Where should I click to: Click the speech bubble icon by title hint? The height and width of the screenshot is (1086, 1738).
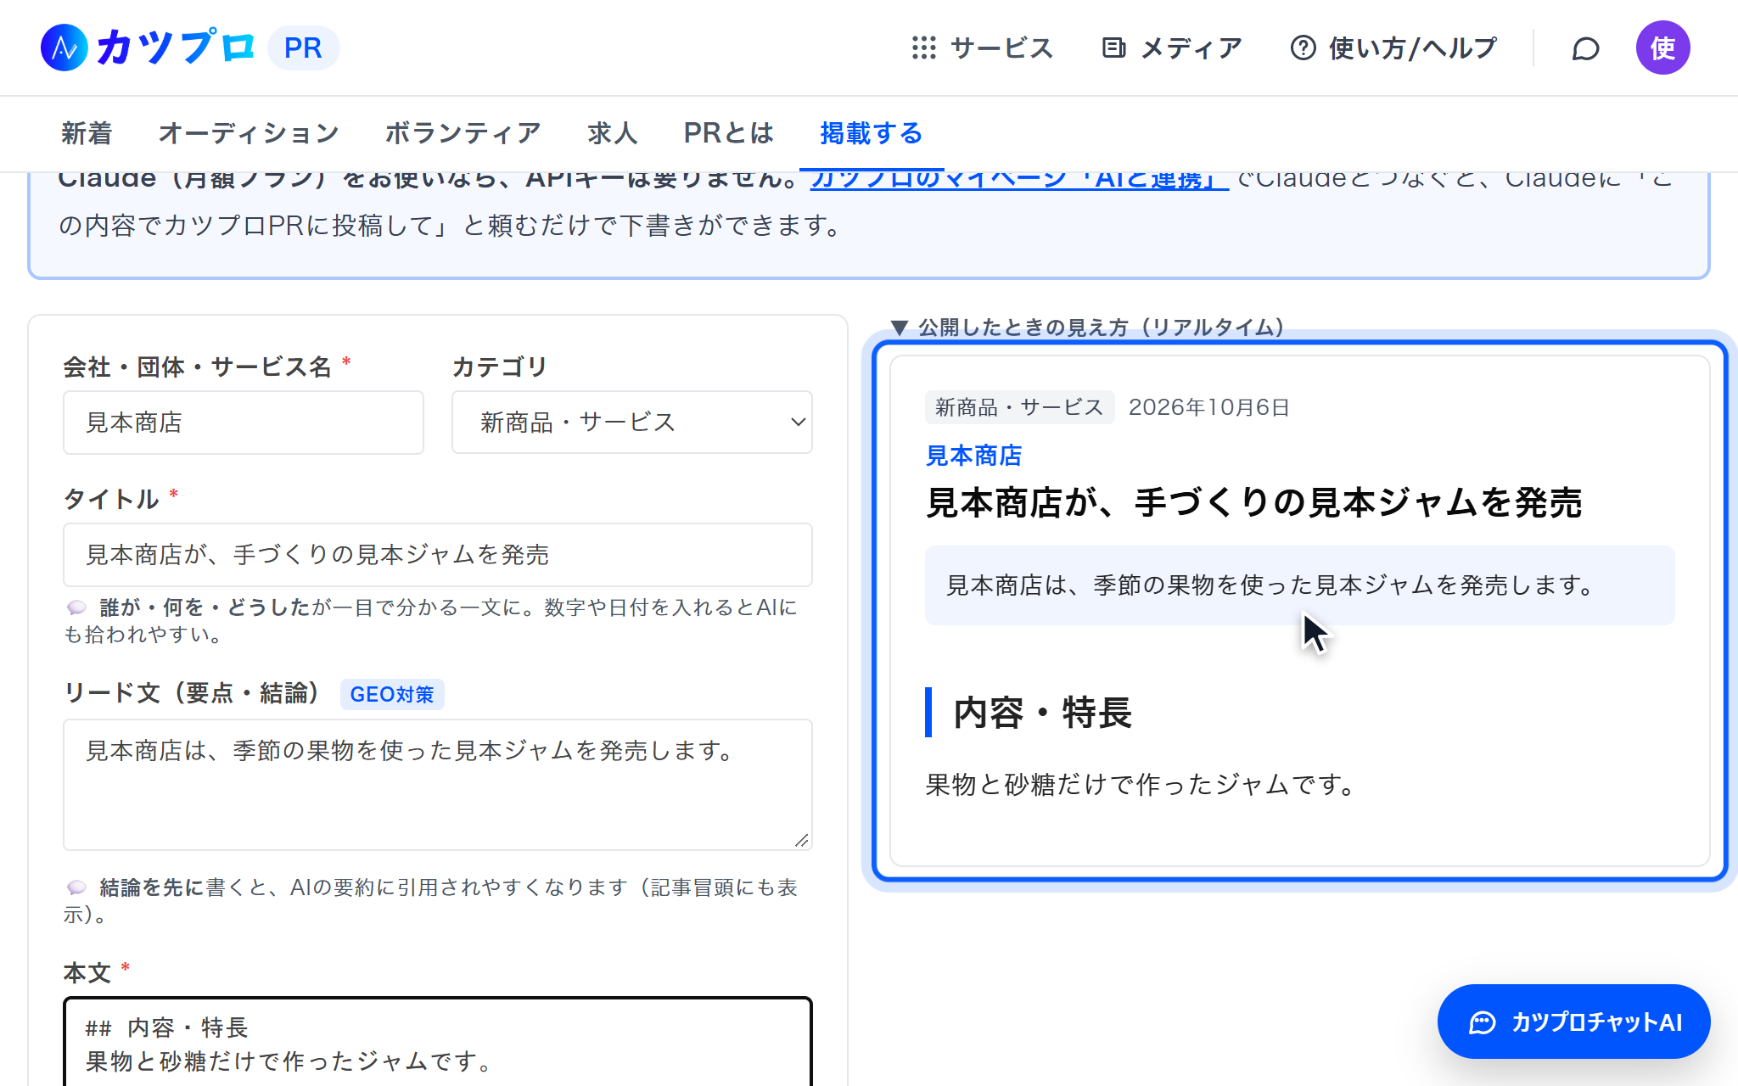click(x=77, y=607)
